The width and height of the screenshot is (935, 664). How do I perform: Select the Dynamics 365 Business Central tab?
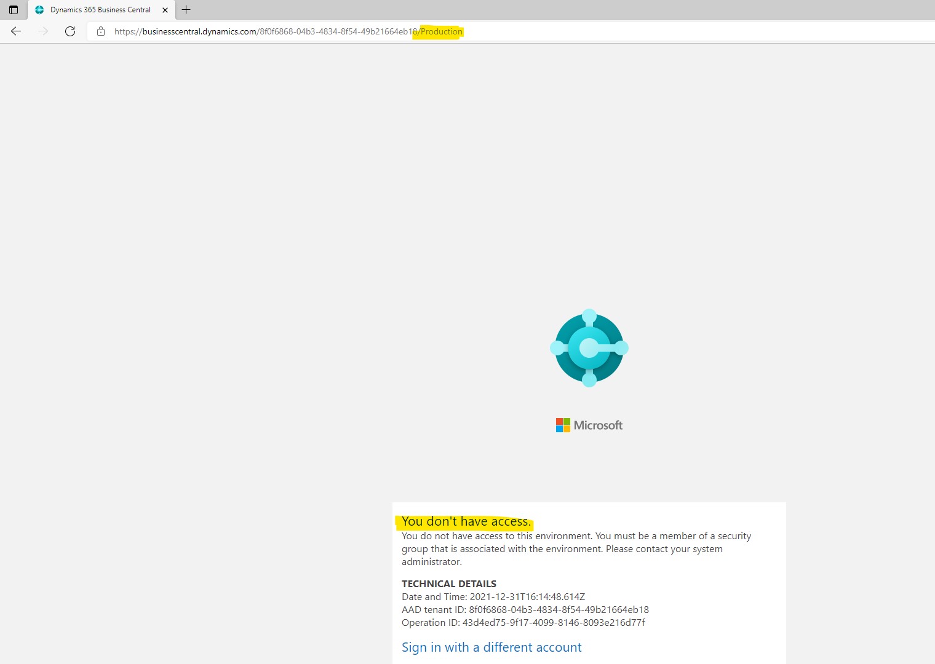click(101, 10)
